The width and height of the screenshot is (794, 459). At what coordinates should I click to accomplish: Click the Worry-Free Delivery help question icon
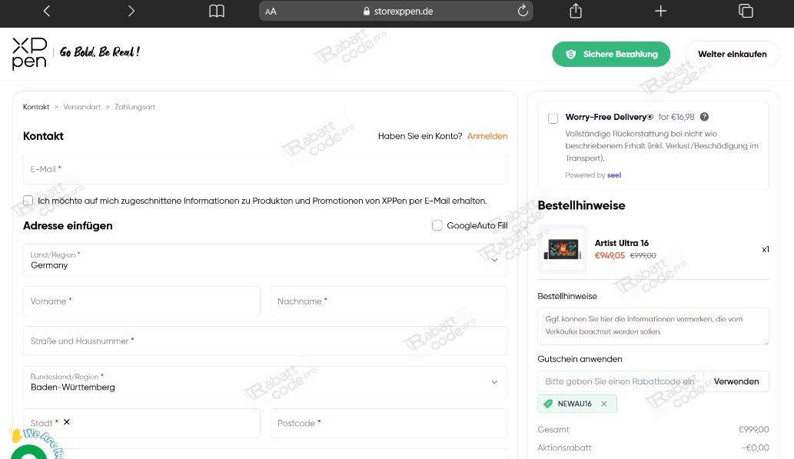point(704,117)
